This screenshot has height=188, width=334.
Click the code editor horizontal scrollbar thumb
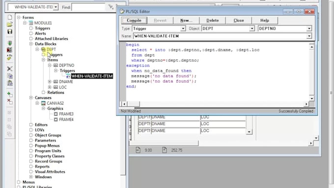(x=133, y=104)
